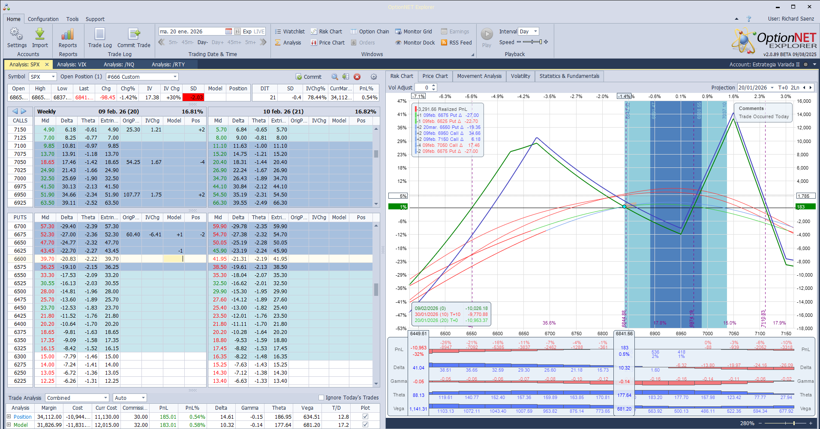
Task: Click the Import accounts icon
Action: pyautogui.click(x=40, y=38)
